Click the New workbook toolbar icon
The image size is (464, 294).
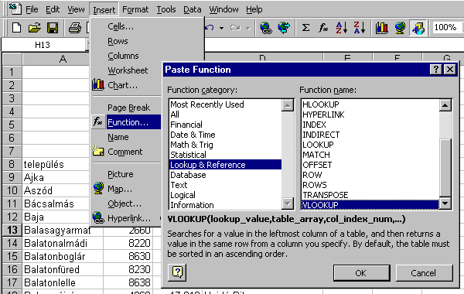pos(16,28)
